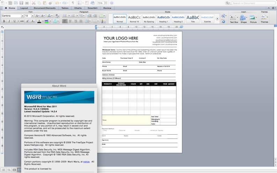This screenshot has width=277, height=173.
Task: Decrease font size with shrink icon
Action: tap(43, 16)
